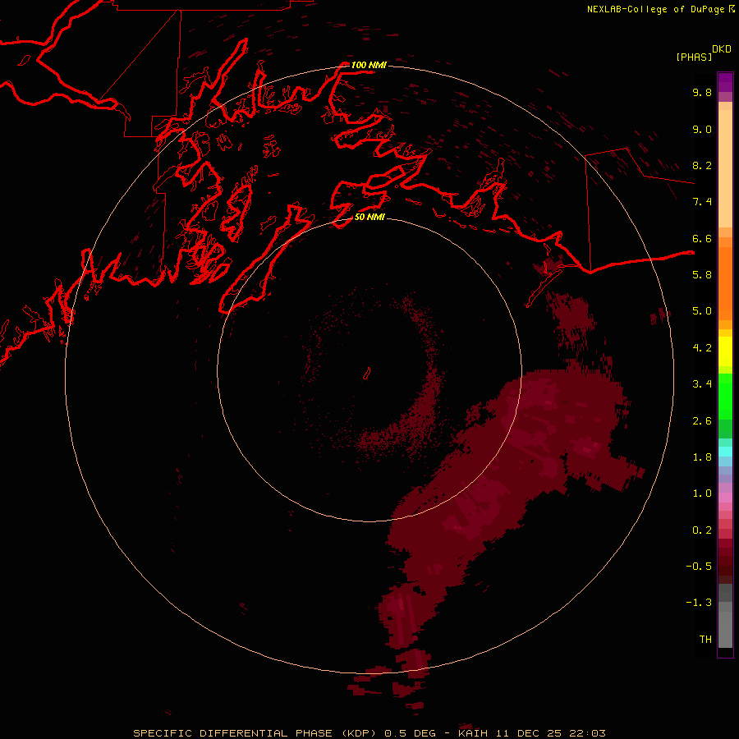
Task: Pick the cyan segment of the color bar
Action: [725, 451]
